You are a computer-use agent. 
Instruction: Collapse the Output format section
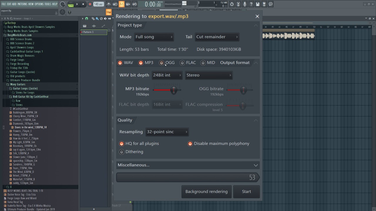pos(256,63)
